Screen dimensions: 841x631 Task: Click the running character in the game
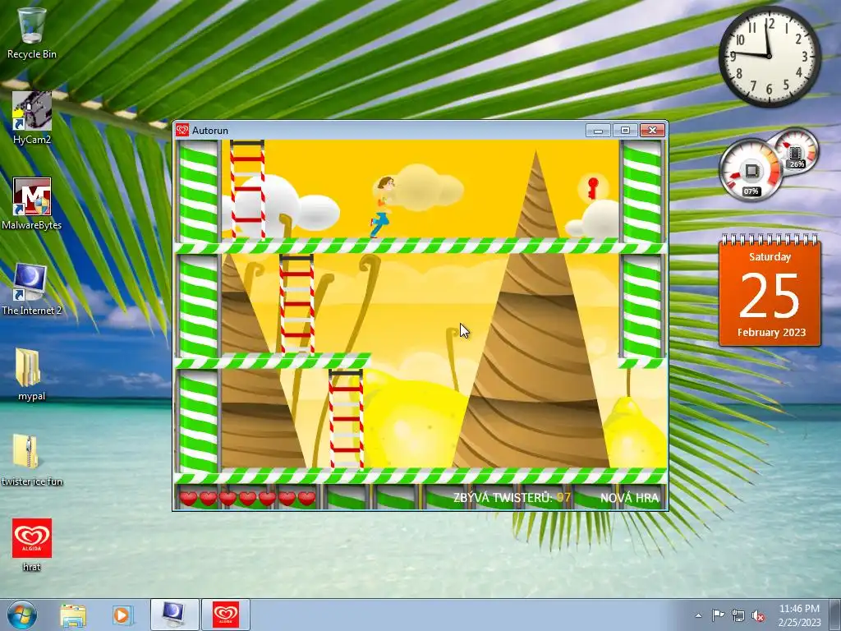point(383,206)
